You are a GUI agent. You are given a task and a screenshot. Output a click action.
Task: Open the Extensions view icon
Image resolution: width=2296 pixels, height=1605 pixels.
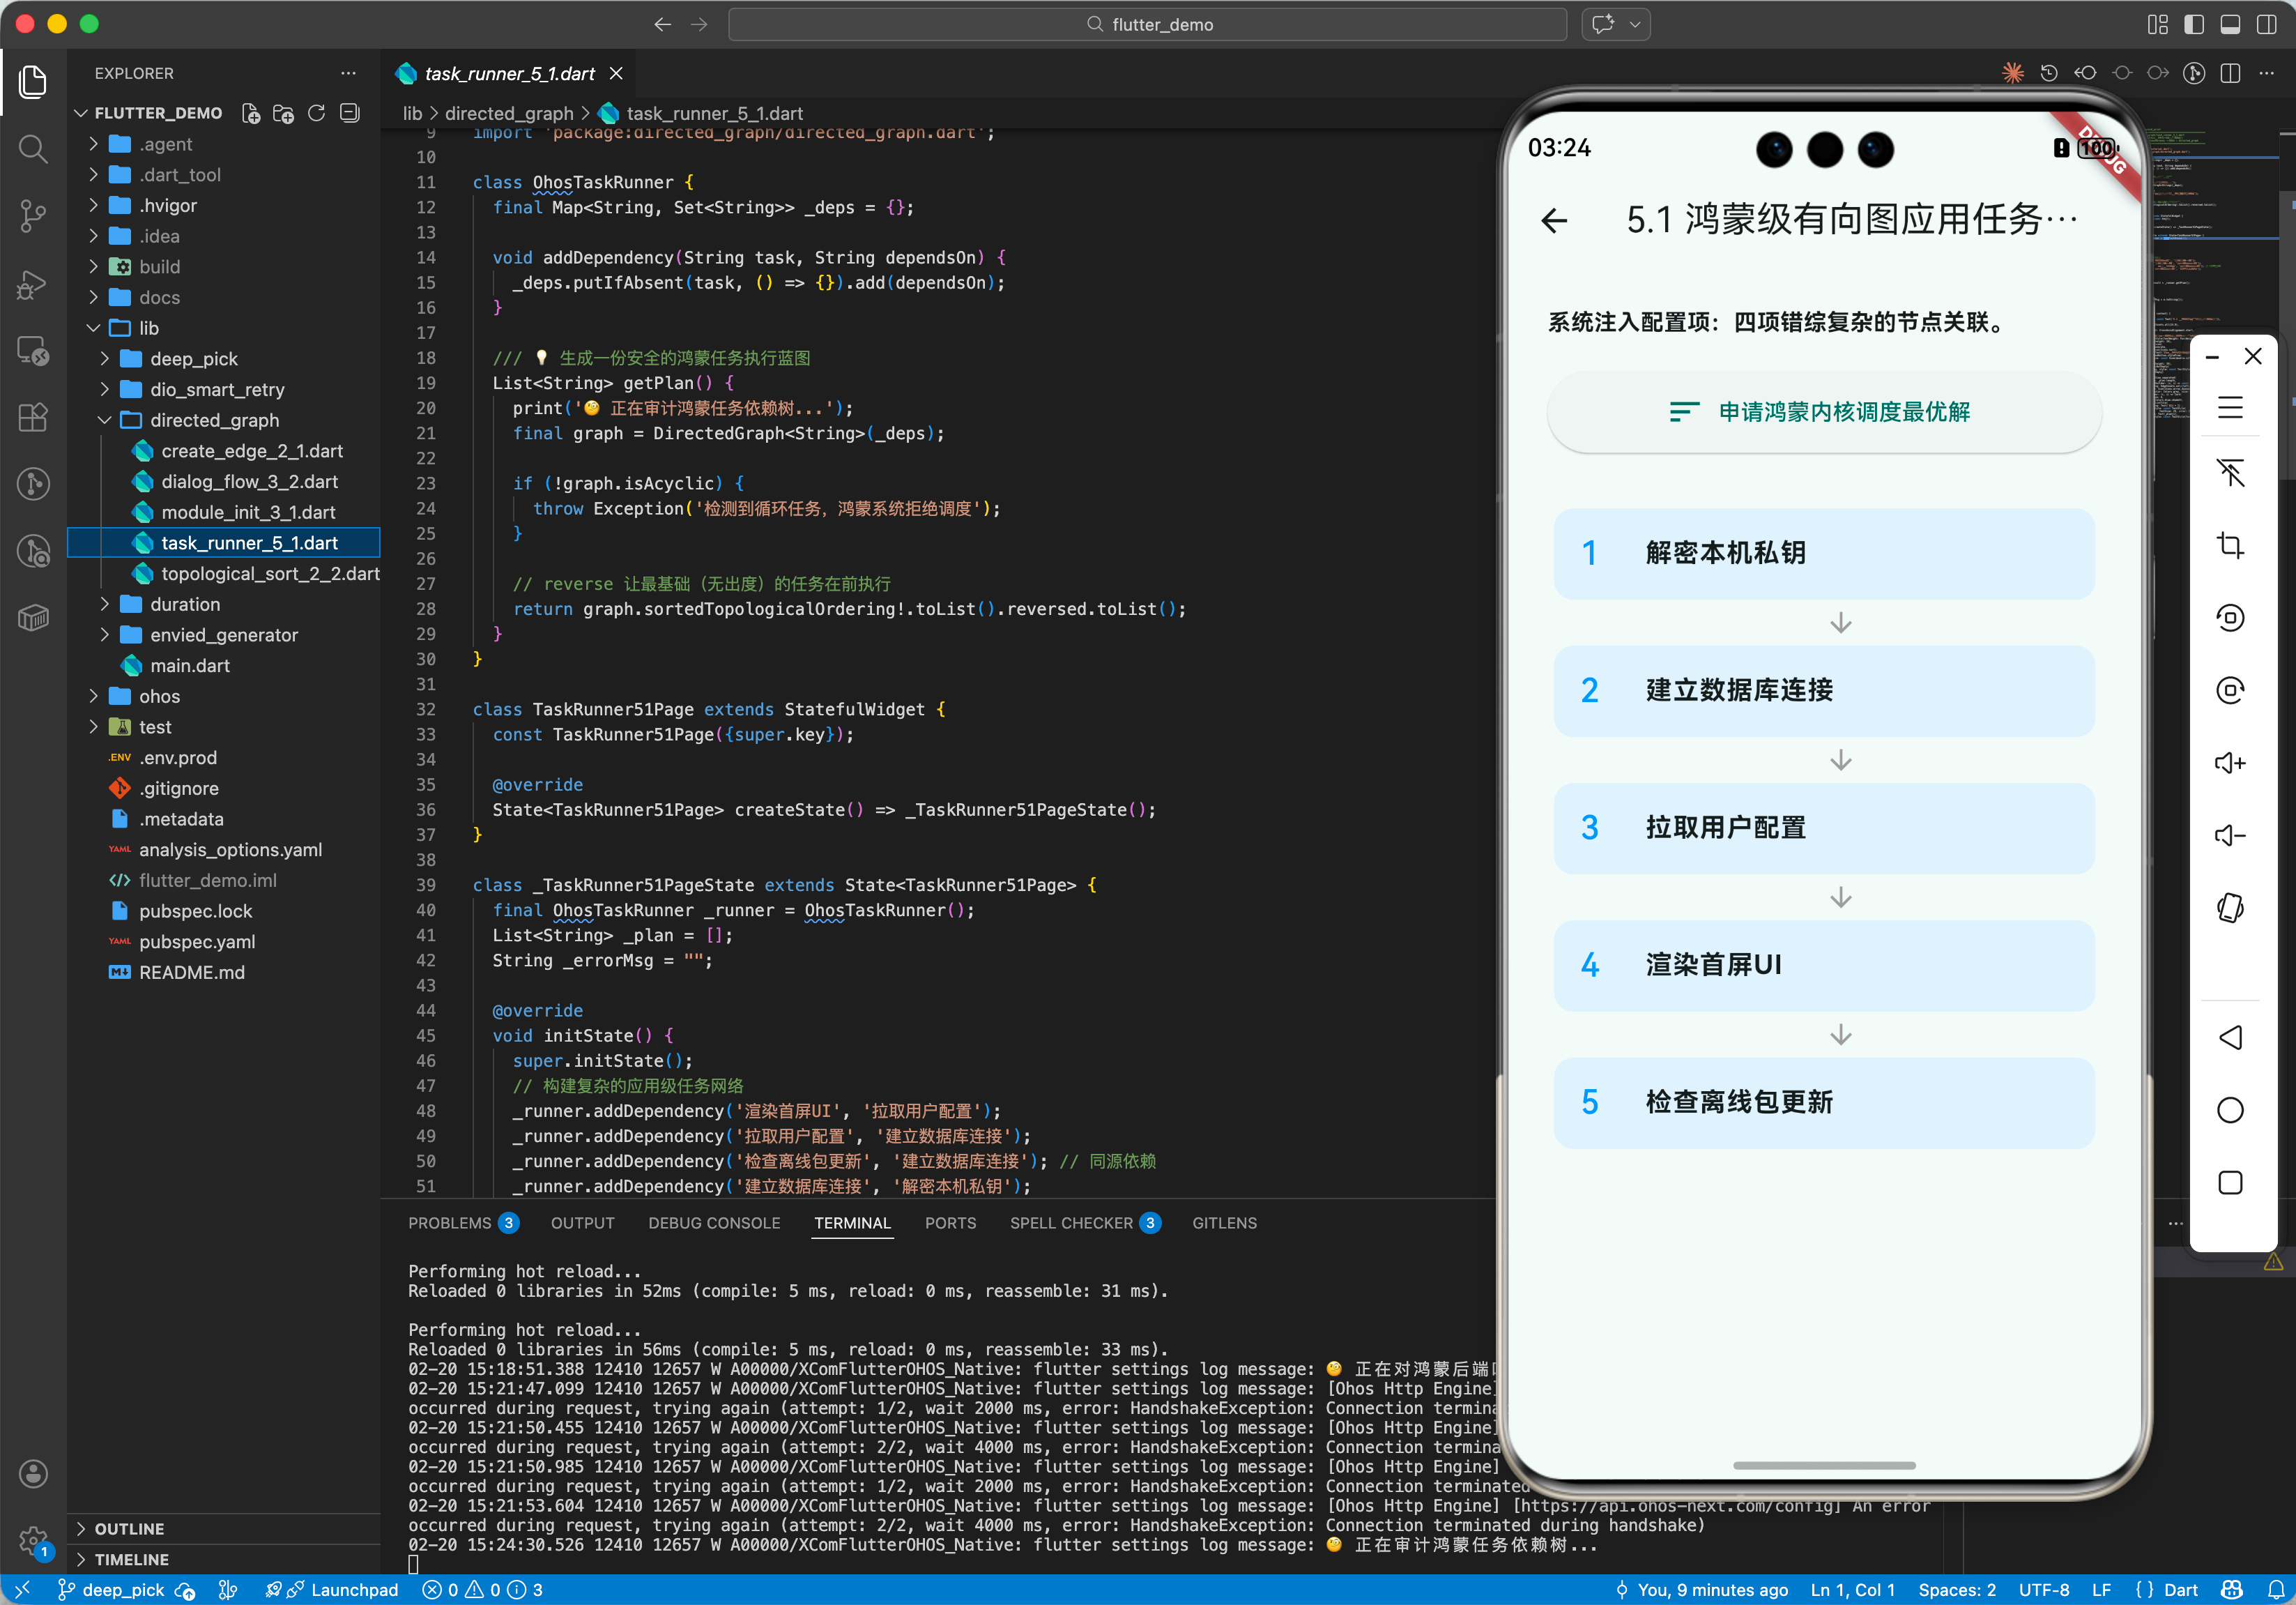click(x=33, y=417)
